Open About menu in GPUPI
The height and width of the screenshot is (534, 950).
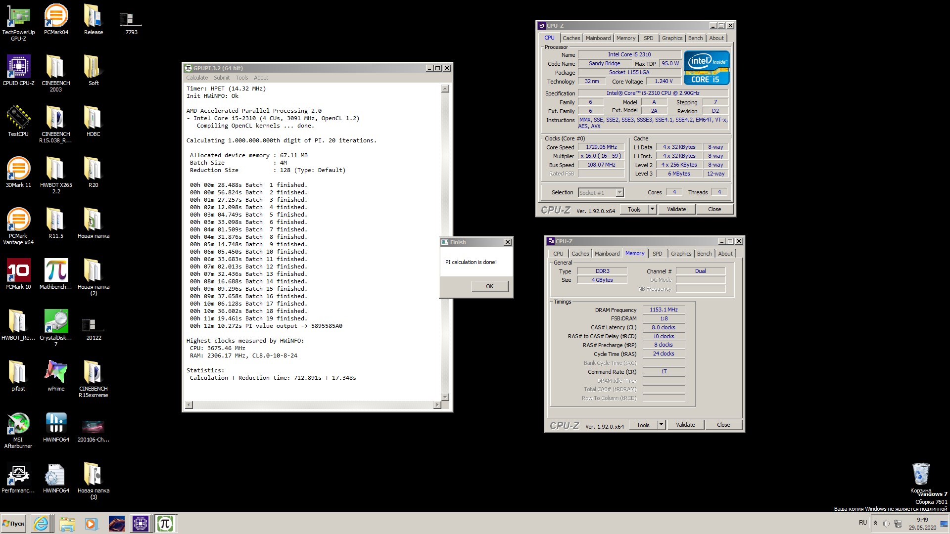pos(261,78)
